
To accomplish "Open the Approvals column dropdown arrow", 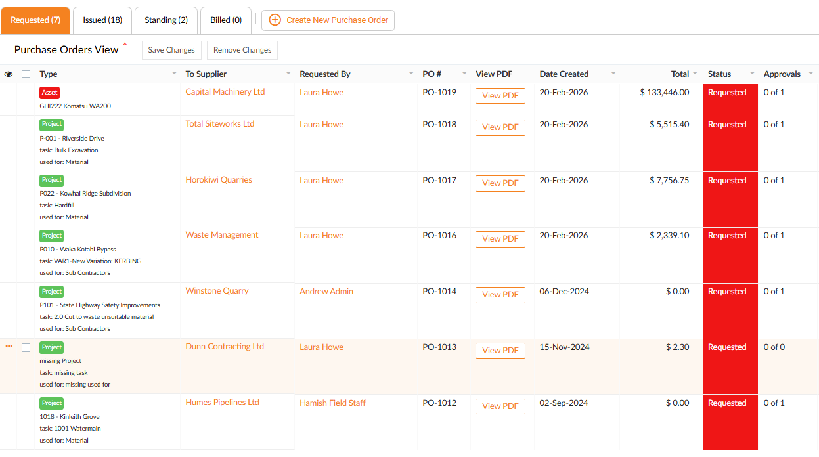I will coord(810,74).
